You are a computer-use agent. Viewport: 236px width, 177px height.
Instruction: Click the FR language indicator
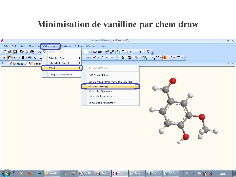[x=187, y=173]
